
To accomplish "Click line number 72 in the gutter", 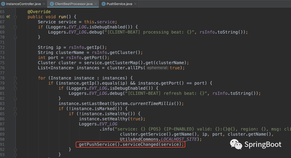I will point(2,48).
